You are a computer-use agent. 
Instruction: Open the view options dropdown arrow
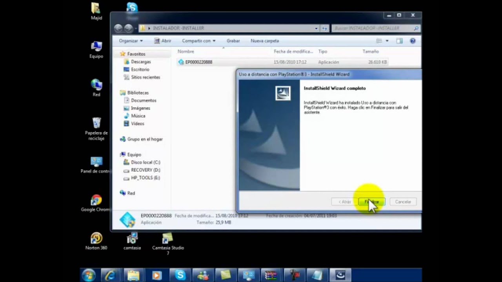387,41
